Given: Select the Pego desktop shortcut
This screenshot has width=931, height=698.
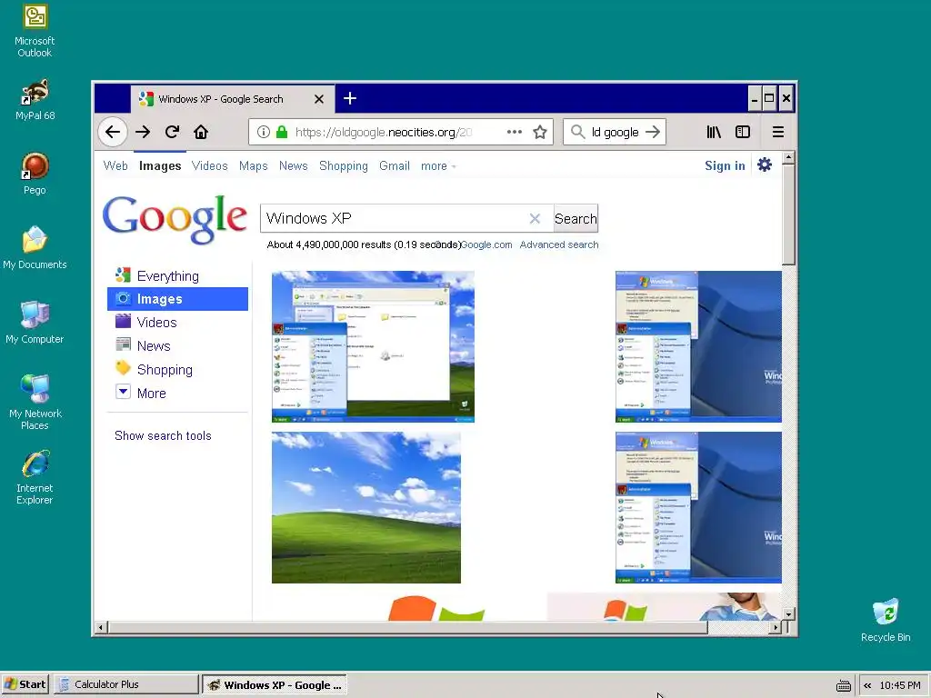Looking at the screenshot, I should click(x=35, y=174).
